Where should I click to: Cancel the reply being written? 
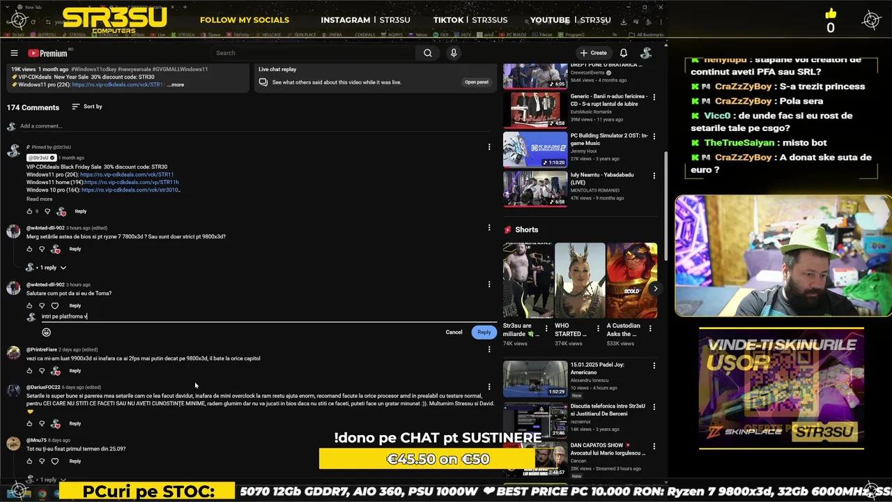point(454,332)
